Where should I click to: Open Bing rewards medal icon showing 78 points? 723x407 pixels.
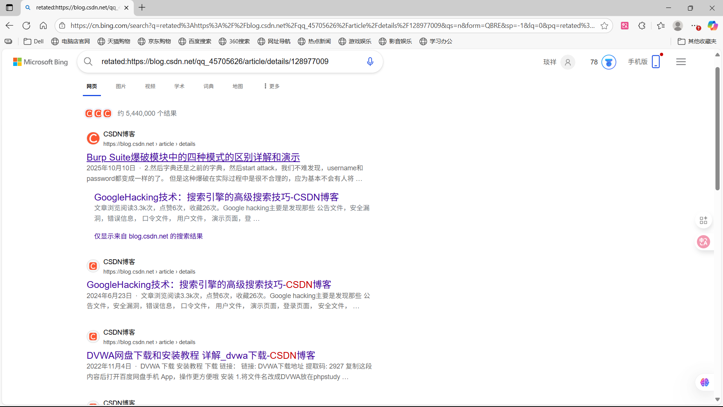(609, 62)
